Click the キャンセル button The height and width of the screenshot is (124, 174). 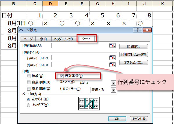[x=139, y=119]
